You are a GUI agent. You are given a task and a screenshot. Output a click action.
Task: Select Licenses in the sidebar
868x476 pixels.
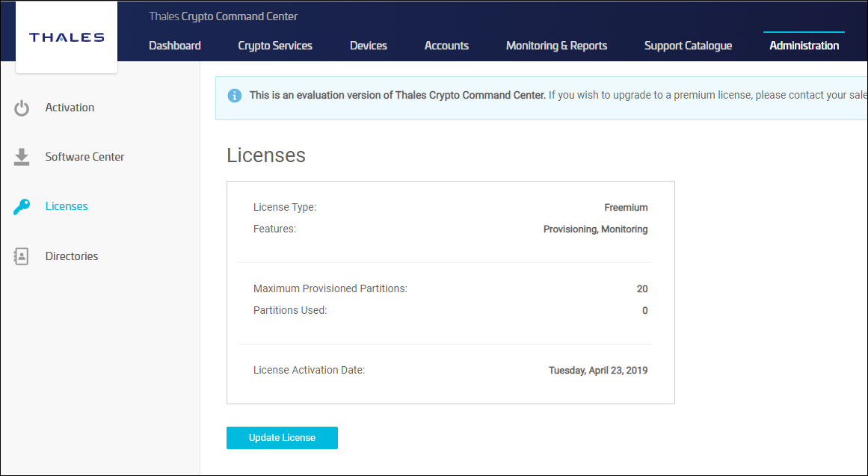67,206
